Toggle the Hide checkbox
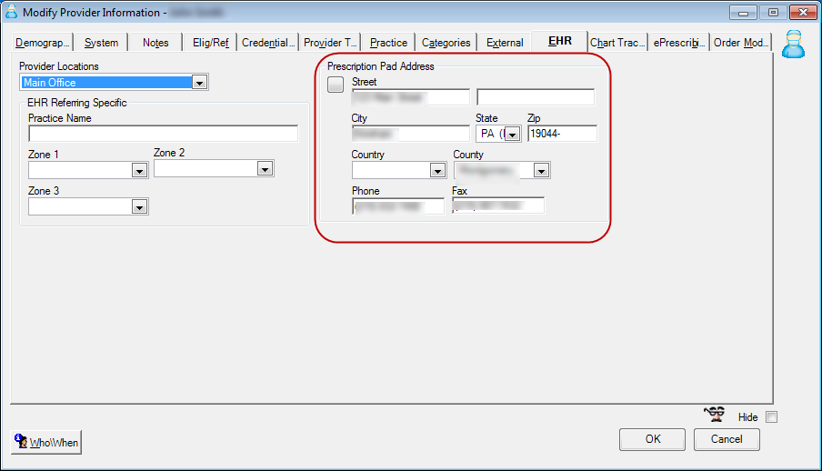Screen dimensions: 822x471 tap(771, 417)
